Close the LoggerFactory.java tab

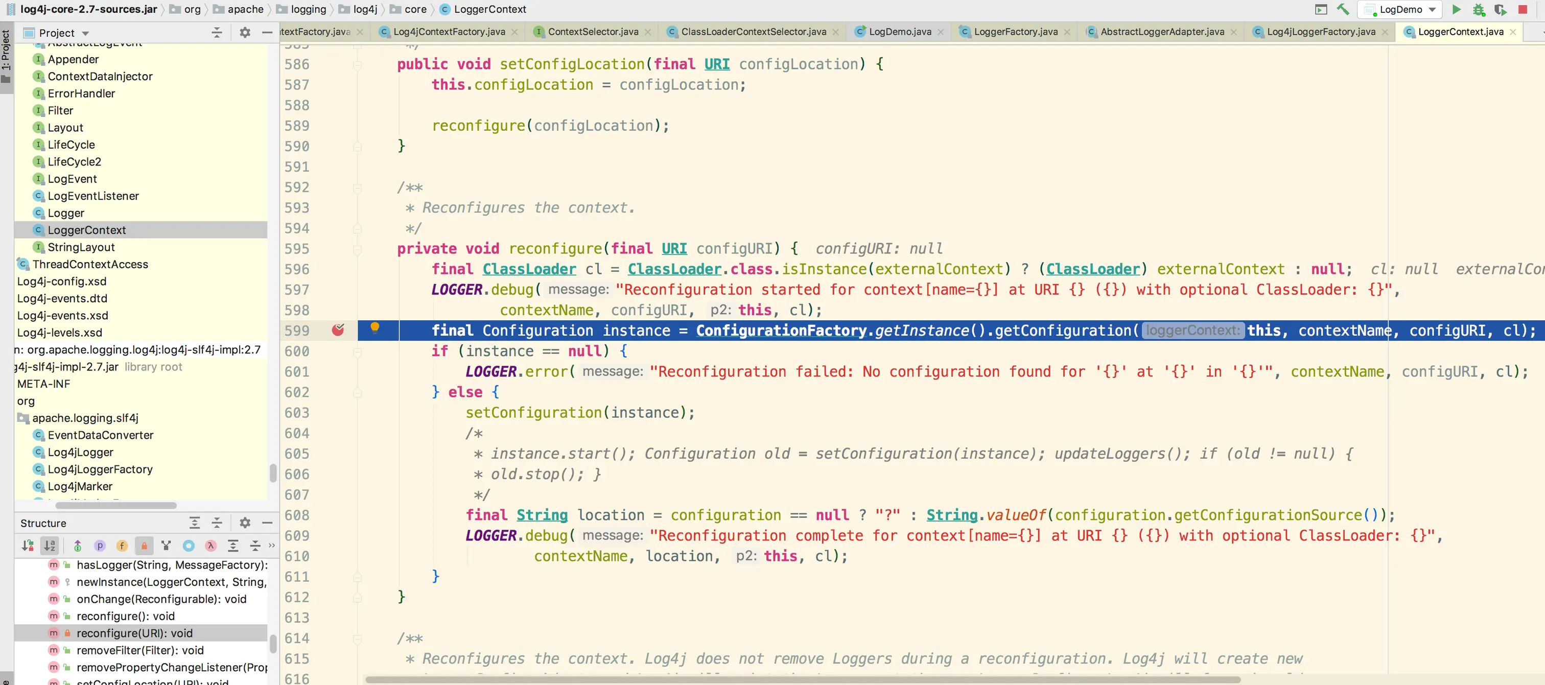pyautogui.click(x=1067, y=32)
